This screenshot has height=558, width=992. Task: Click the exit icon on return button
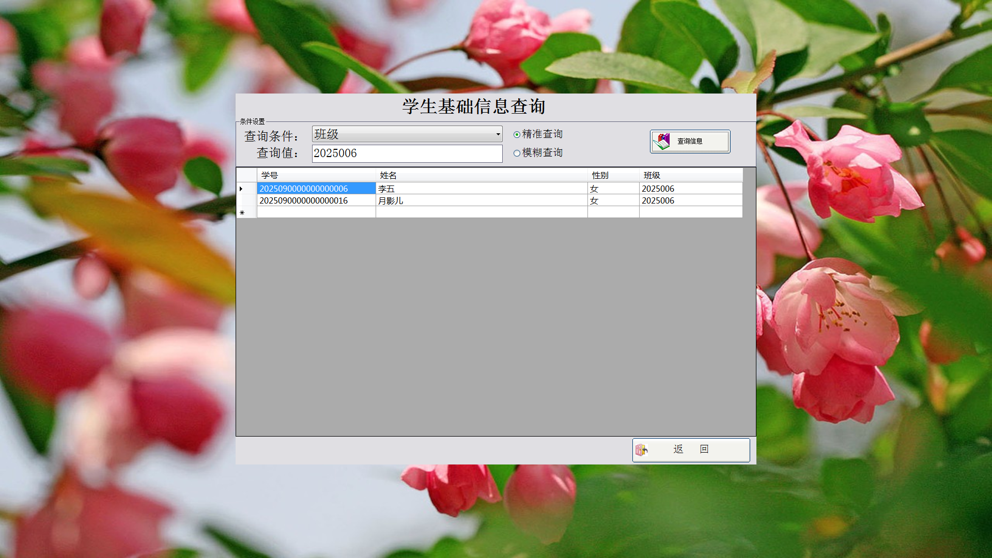click(x=641, y=450)
